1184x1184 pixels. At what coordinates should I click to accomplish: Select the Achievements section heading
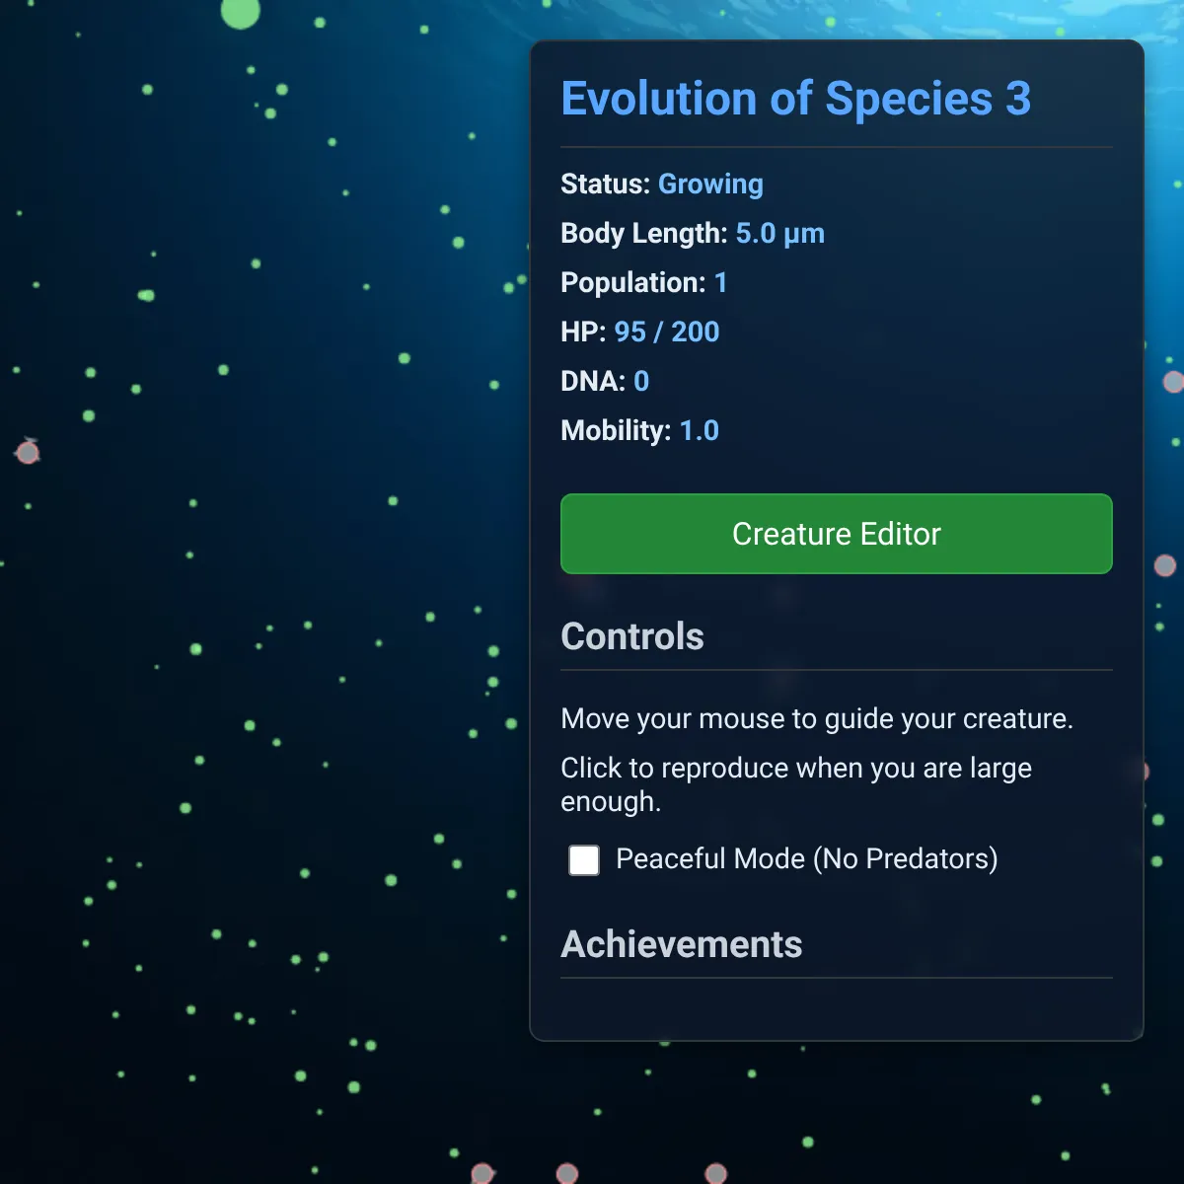click(x=681, y=944)
